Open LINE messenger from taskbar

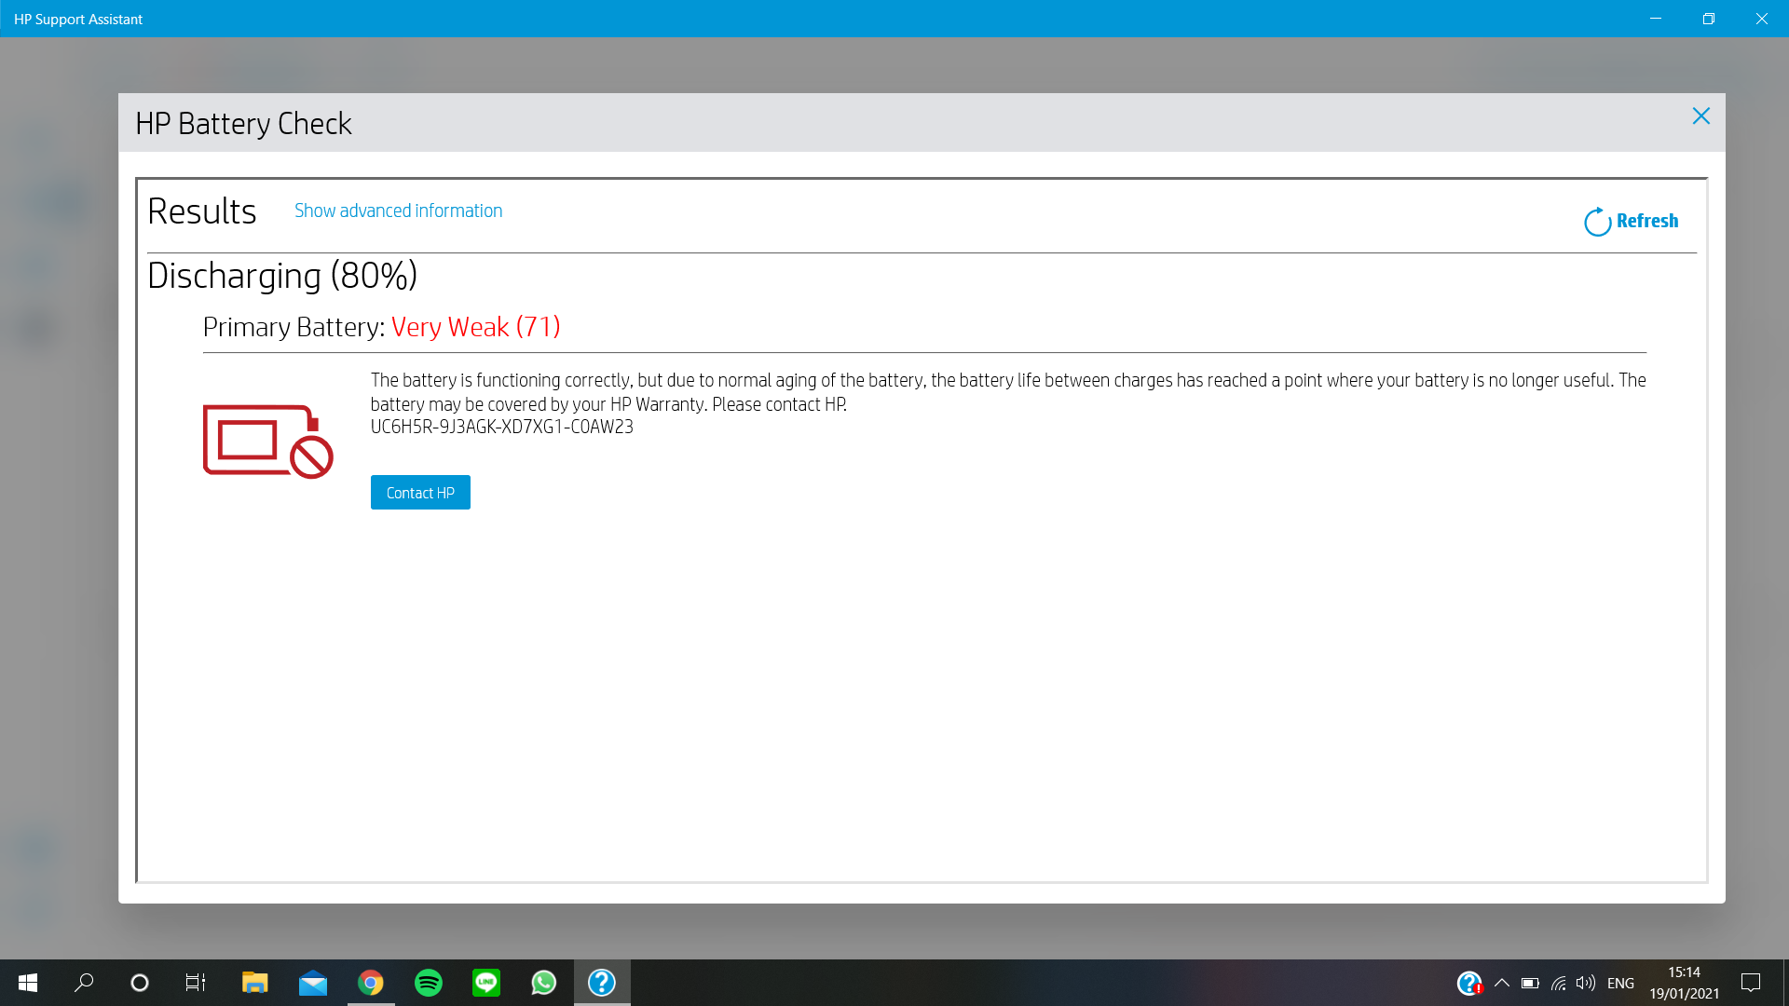[486, 983]
